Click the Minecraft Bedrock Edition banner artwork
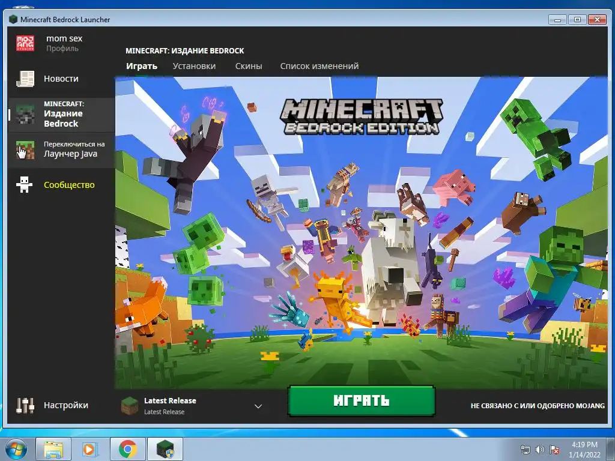 point(361,233)
